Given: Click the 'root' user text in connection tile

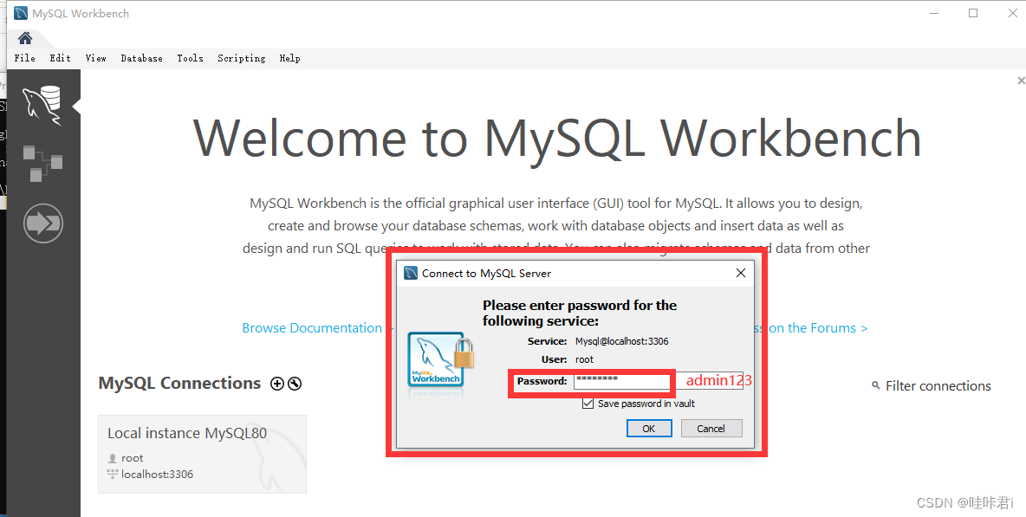Looking at the screenshot, I should pyautogui.click(x=133, y=458).
